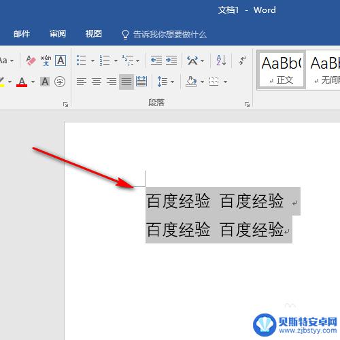Toggle show paragraph marks
The width and height of the screenshot is (340, 340).
242,61
